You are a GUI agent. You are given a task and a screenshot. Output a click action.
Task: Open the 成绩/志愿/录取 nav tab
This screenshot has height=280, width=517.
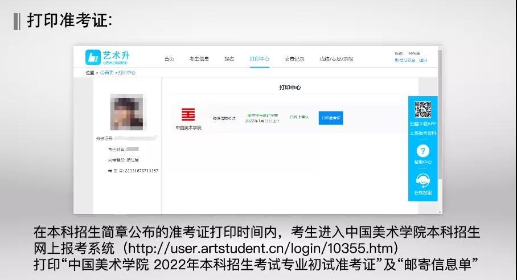[336, 59]
